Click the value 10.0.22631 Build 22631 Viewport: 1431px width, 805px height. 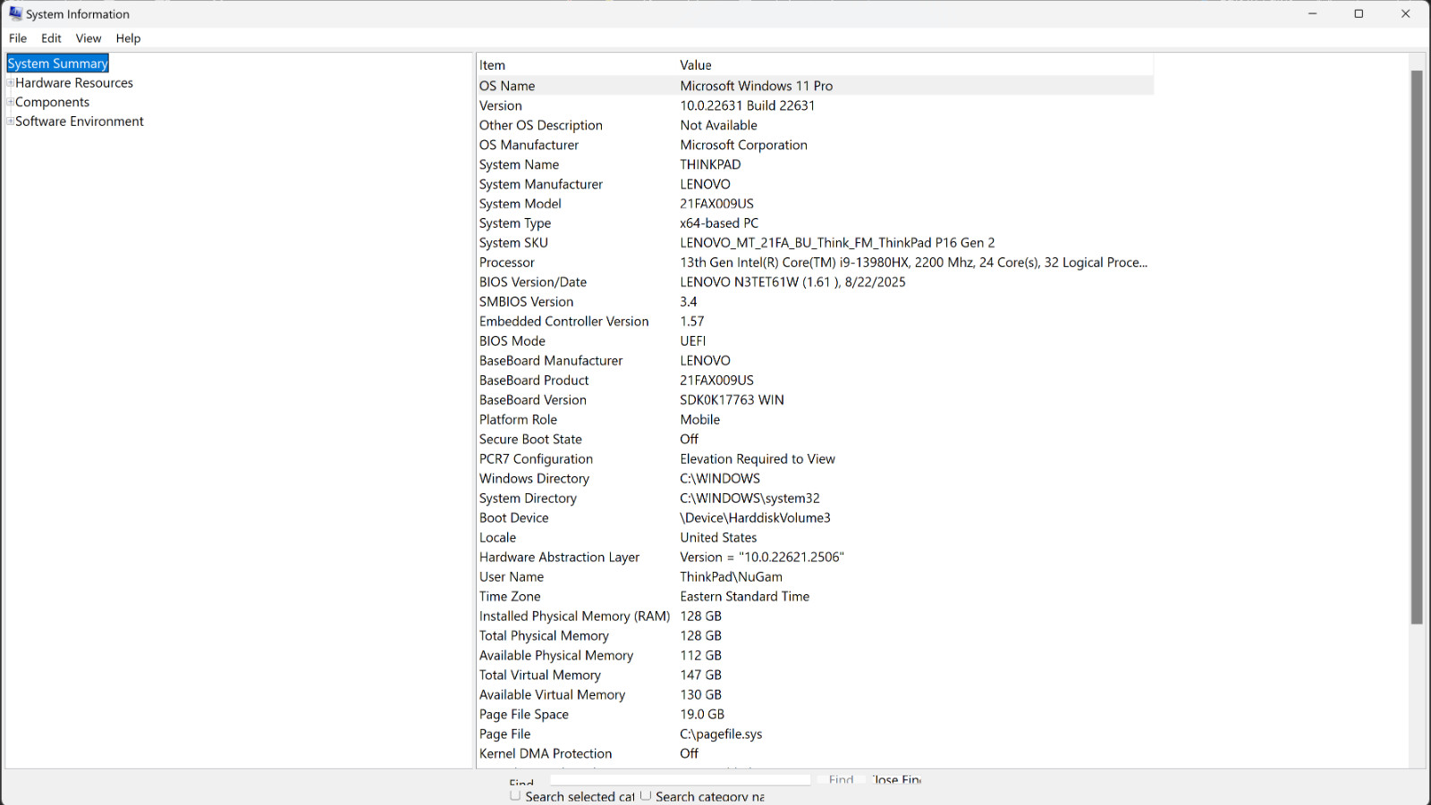click(748, 105)
